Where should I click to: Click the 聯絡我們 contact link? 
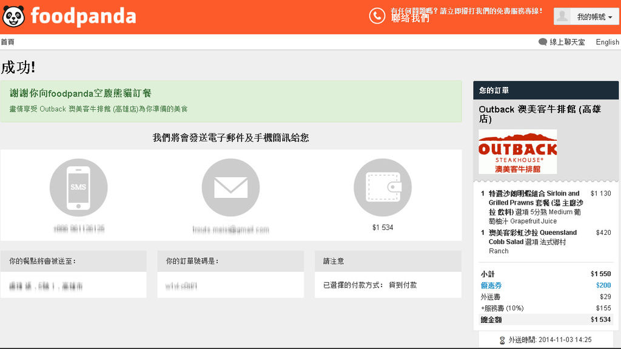click(x=410, y=19)
